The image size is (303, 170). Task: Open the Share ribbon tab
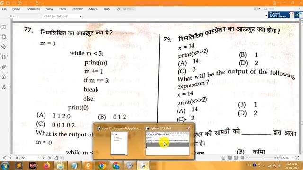pos(93,9)
